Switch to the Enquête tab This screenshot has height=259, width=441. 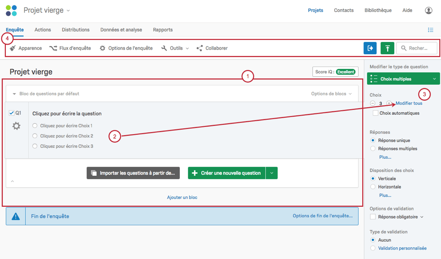(15, 30)
